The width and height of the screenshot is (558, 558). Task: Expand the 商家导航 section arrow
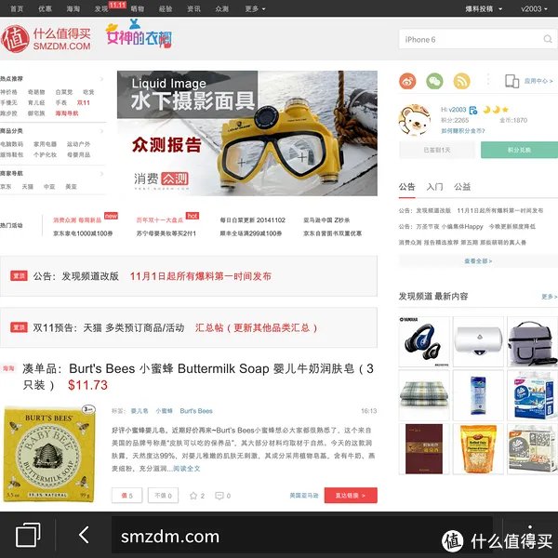click(101, 174)
